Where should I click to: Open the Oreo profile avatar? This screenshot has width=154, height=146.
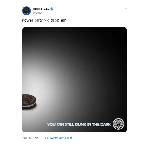26,11
